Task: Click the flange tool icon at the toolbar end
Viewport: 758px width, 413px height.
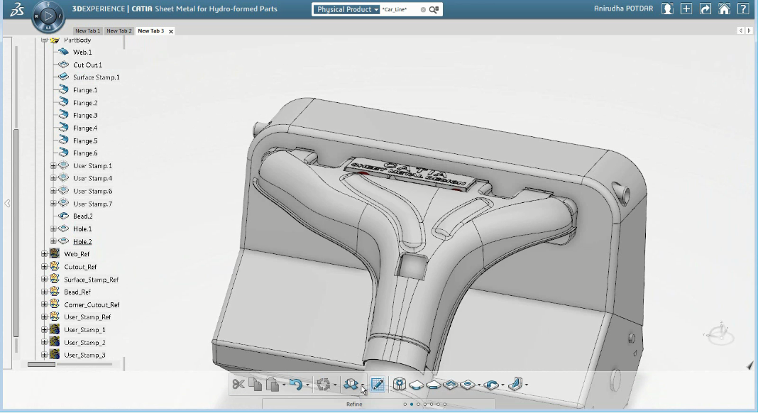Action: pos(515,385)
